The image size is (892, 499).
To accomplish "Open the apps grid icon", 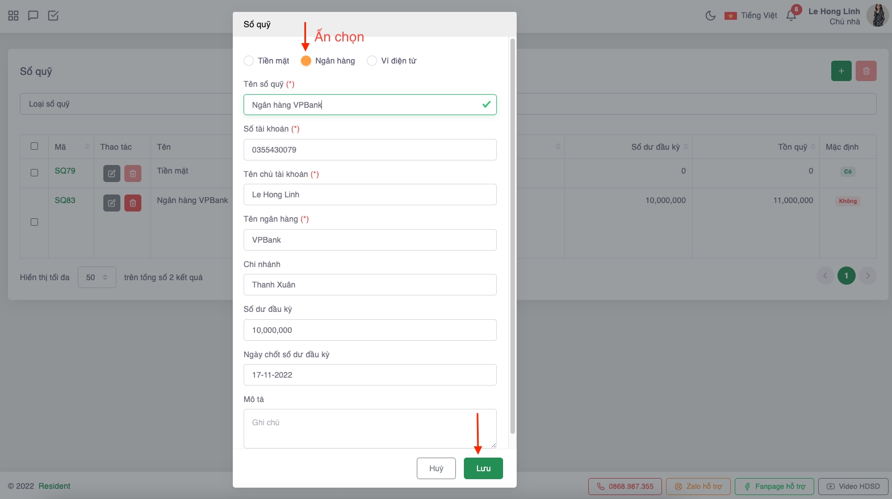I will 14,15.
